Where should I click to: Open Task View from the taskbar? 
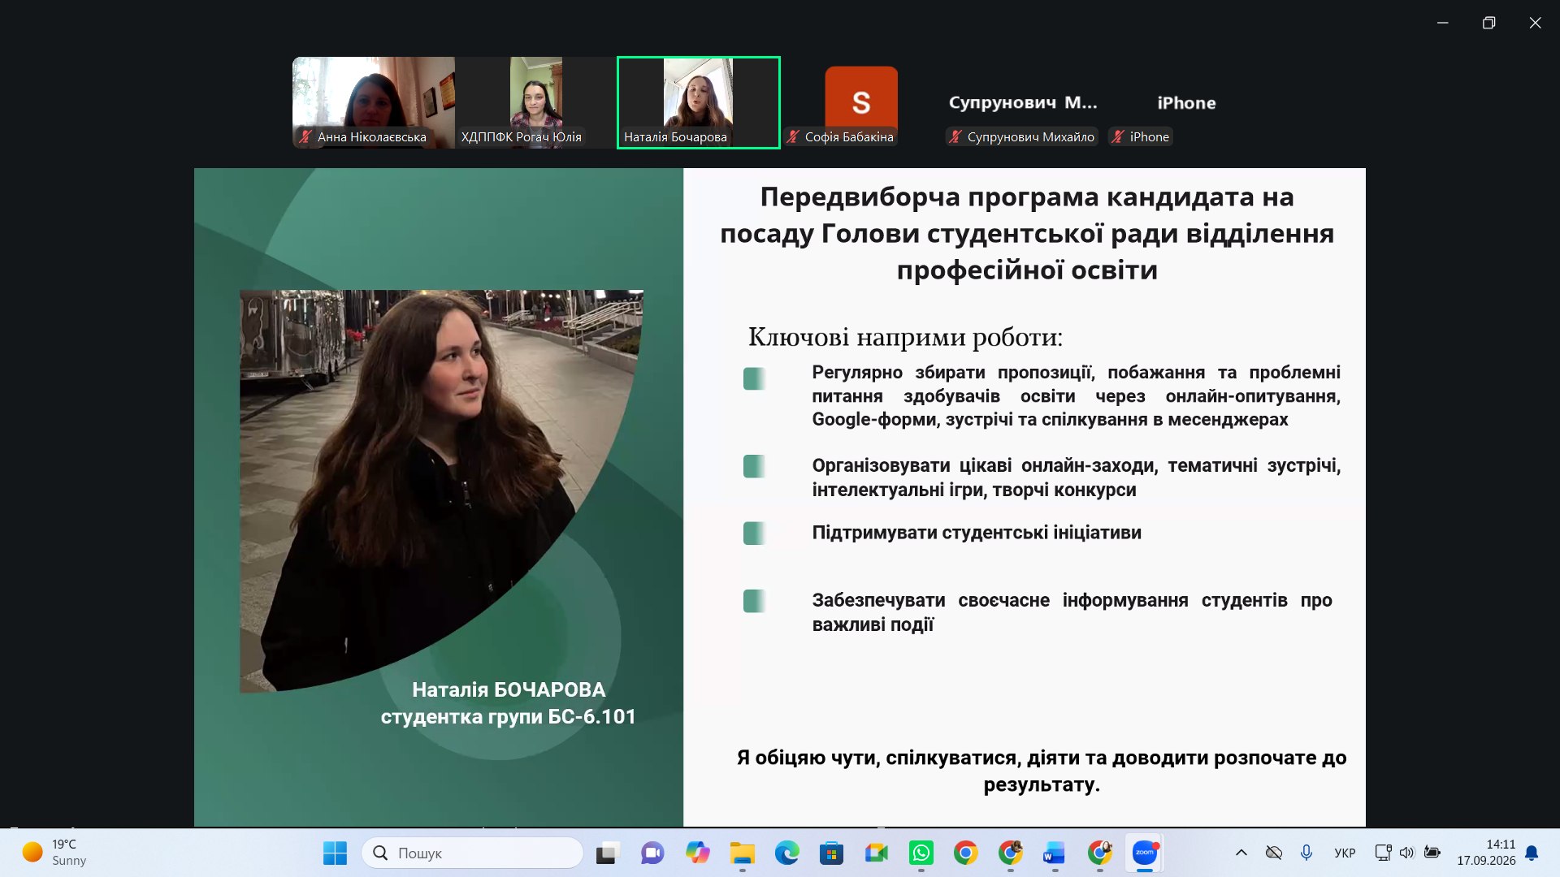pos(607,853)
